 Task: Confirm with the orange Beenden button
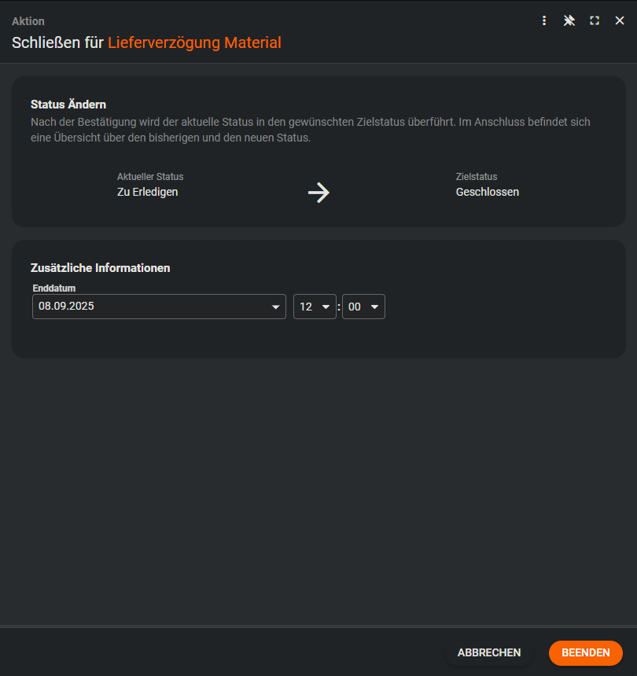(585, 652)
